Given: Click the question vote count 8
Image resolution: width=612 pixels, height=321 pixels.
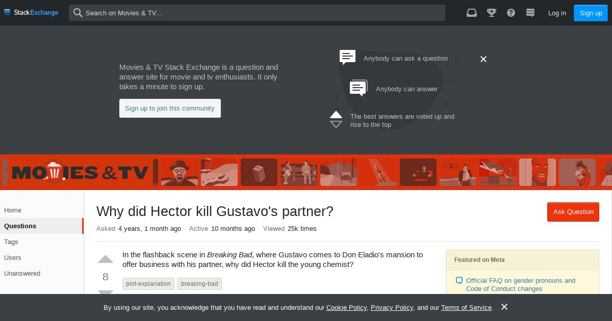Looking at the screenshot, I should click(x=106, y=277).
